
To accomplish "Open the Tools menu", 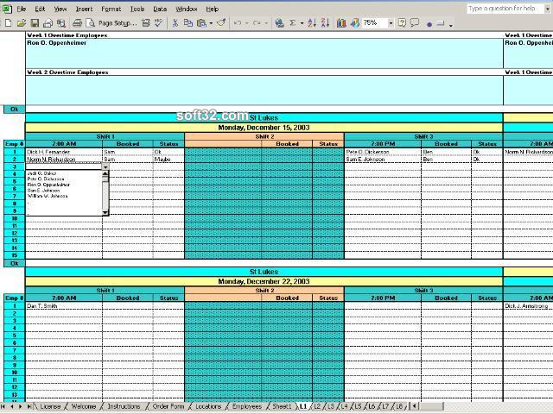I will [x=137, y=9].
